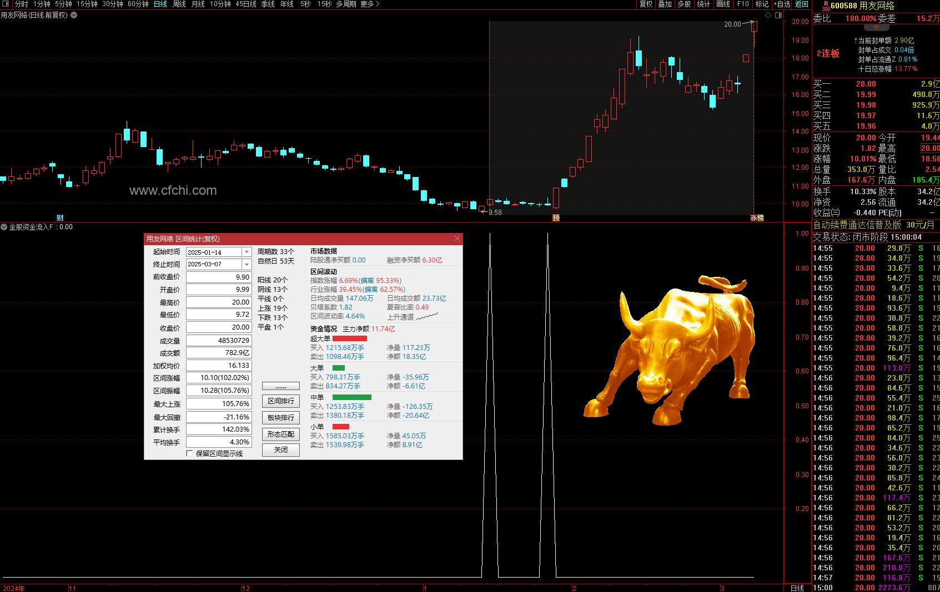940x592 pixels.
Task: Select the 日线 daily period tab
Action: [x=160, y=4]
